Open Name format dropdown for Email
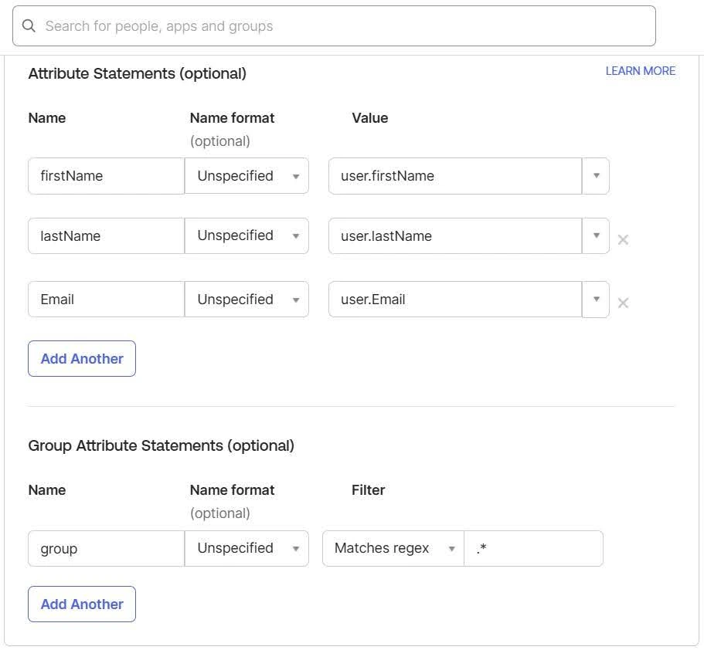Viewport: 704px width, 650px height. click(x=247, y=300)
